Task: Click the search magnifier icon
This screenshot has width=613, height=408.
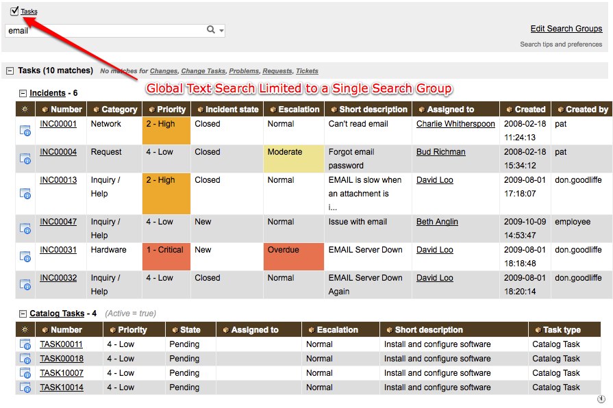Action: click(x=211, y=30)
